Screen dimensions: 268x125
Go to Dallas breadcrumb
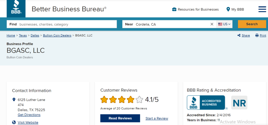pos(35,35)
